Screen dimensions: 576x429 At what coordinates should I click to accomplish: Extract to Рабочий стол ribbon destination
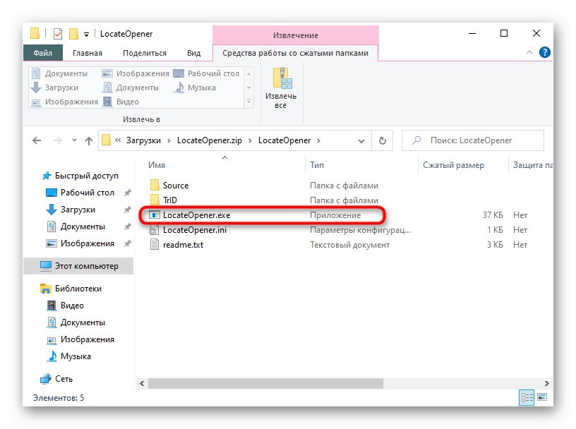206,73
